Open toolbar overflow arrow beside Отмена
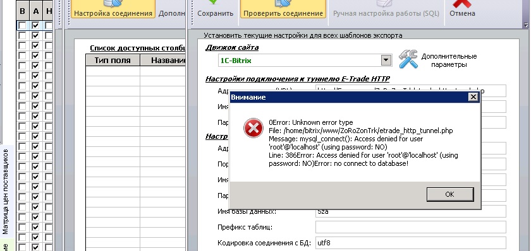 tap(525, 25)
